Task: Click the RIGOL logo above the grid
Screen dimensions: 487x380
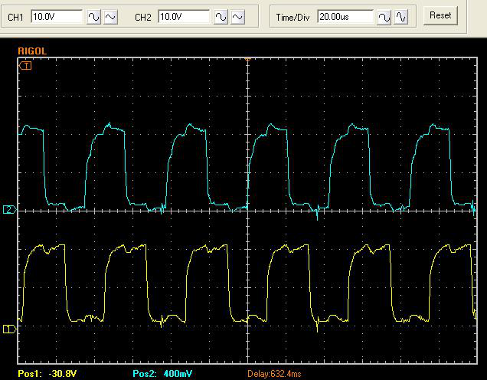Action: tap(32, 51)
